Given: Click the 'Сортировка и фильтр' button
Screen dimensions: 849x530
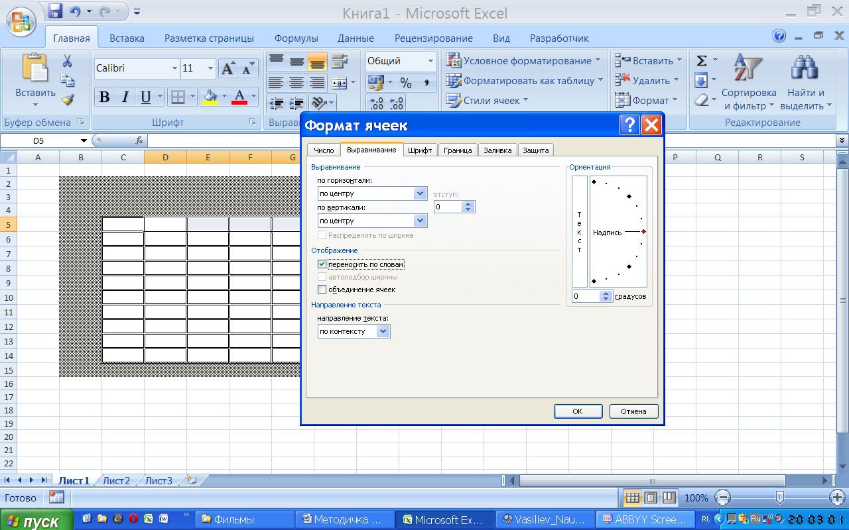Looking at the screenshot, I should tap(749, 83).
